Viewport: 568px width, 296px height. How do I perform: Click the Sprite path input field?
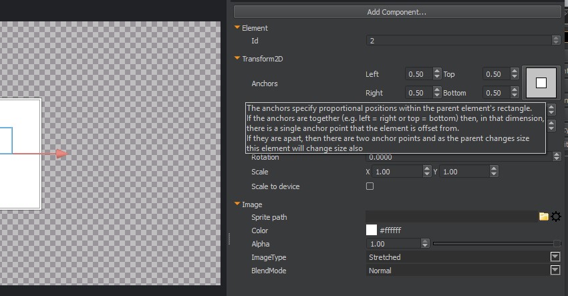pyautogui.click(x=452, y=216)
